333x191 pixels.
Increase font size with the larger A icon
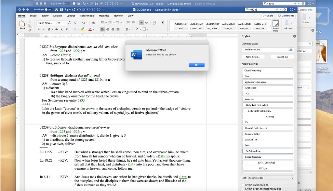70,23
